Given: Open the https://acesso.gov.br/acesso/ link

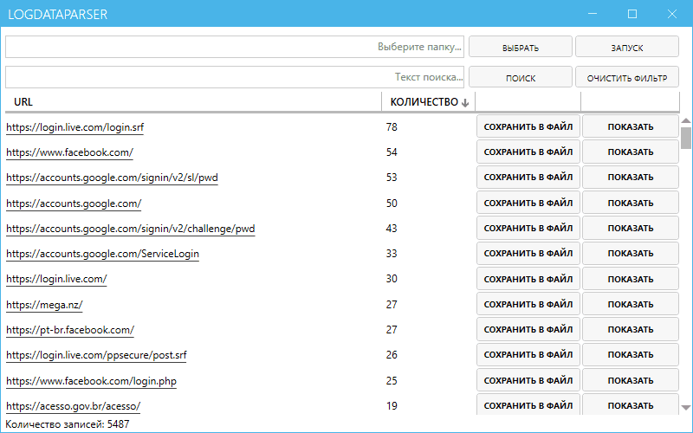Looking at the screenshot, I should point(73,406).
